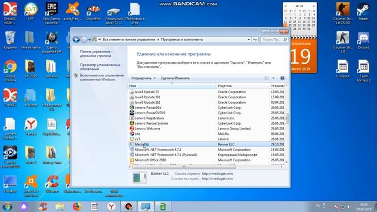This screenshot has height=212, width=377.
Task: Click the taskbar clock
Action: (x=363, y=207)
